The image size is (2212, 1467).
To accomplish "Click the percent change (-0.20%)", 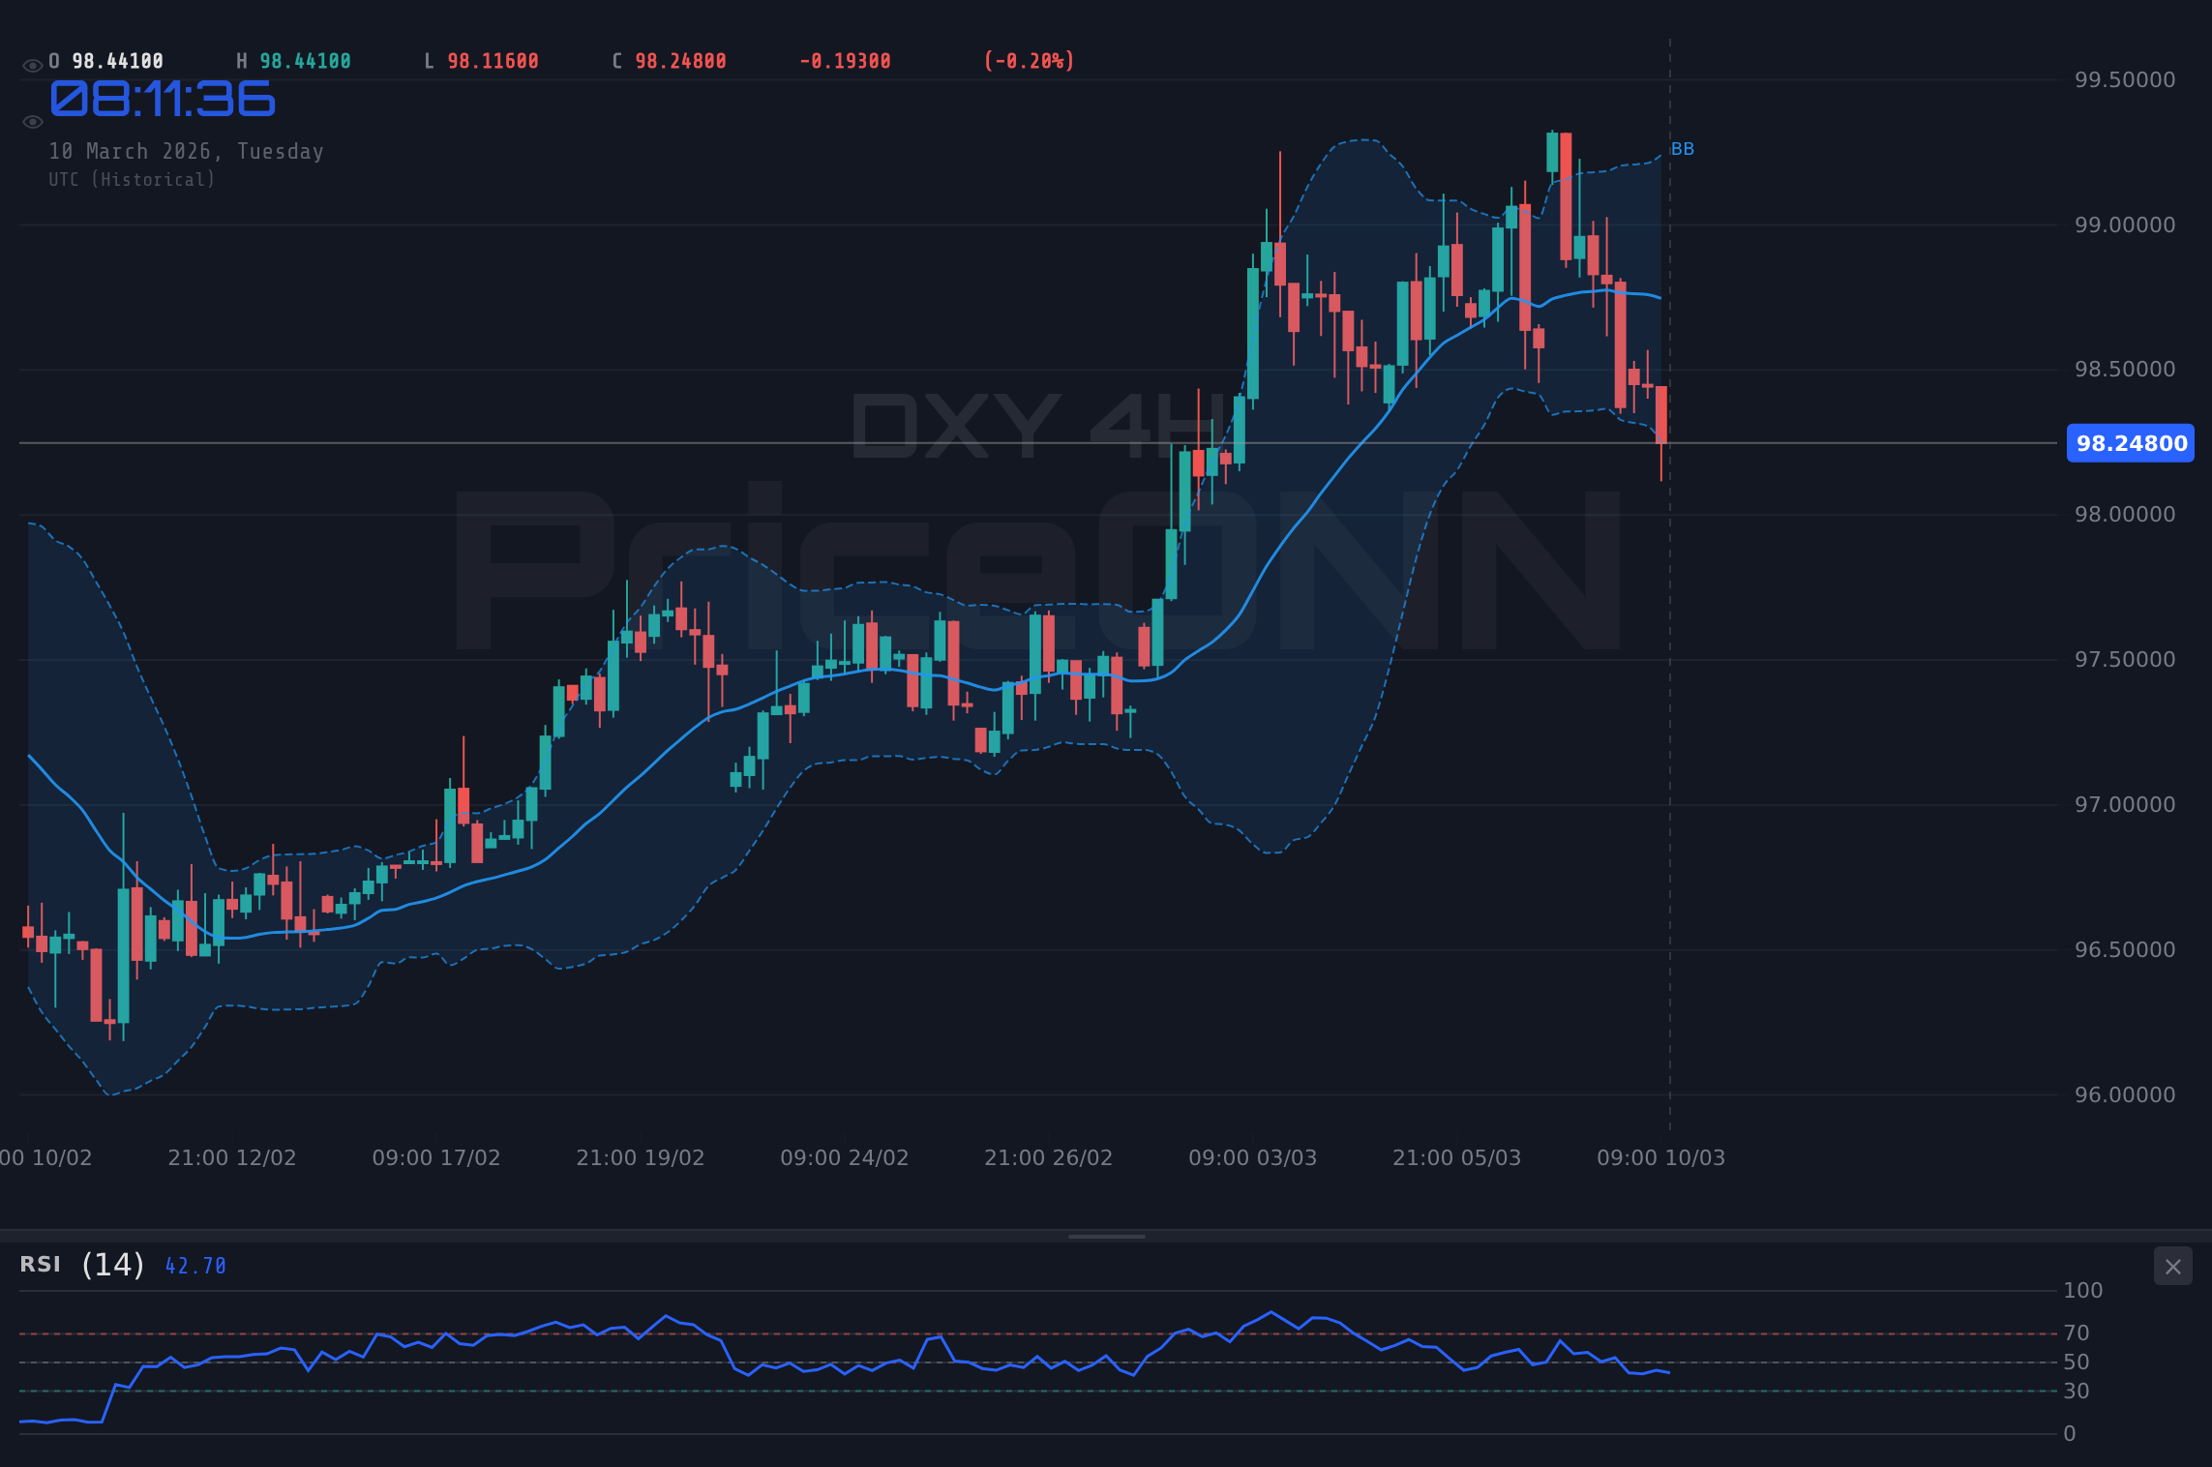I will (x=1029, y=61).
